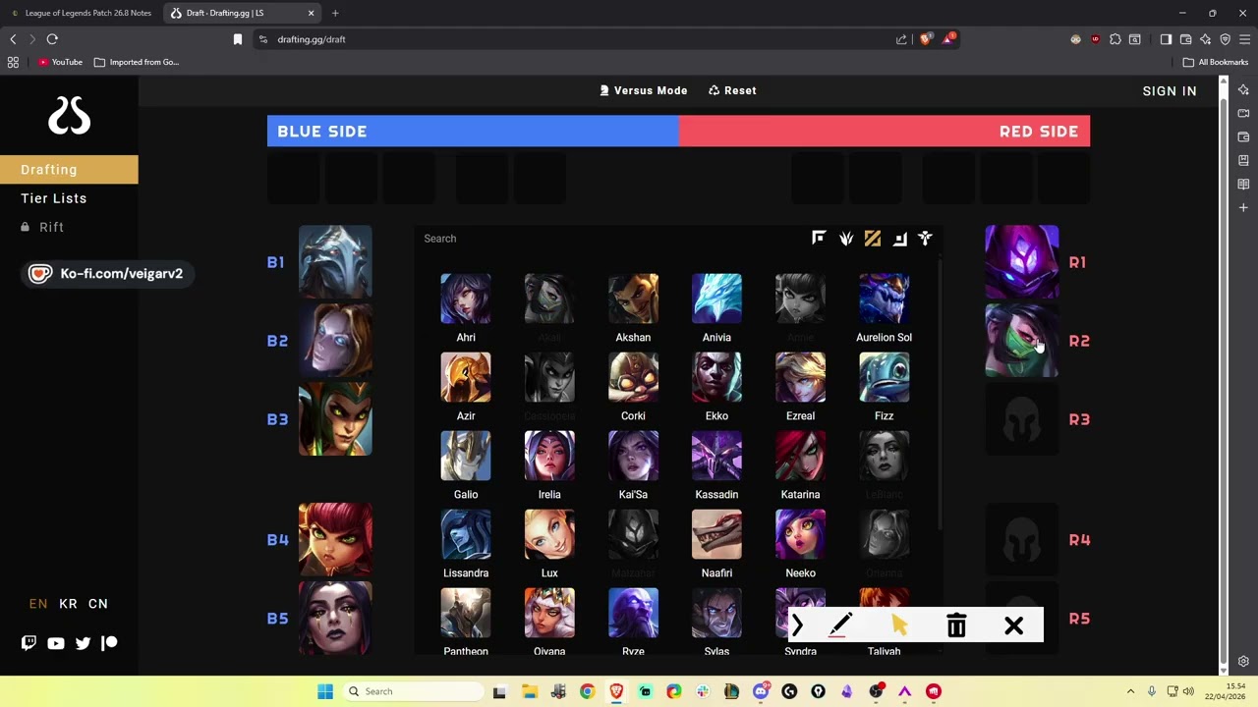Expand the annotation toolbar arrow
The width and height of the screenshot is (1258, 707).
click(797, 625)
